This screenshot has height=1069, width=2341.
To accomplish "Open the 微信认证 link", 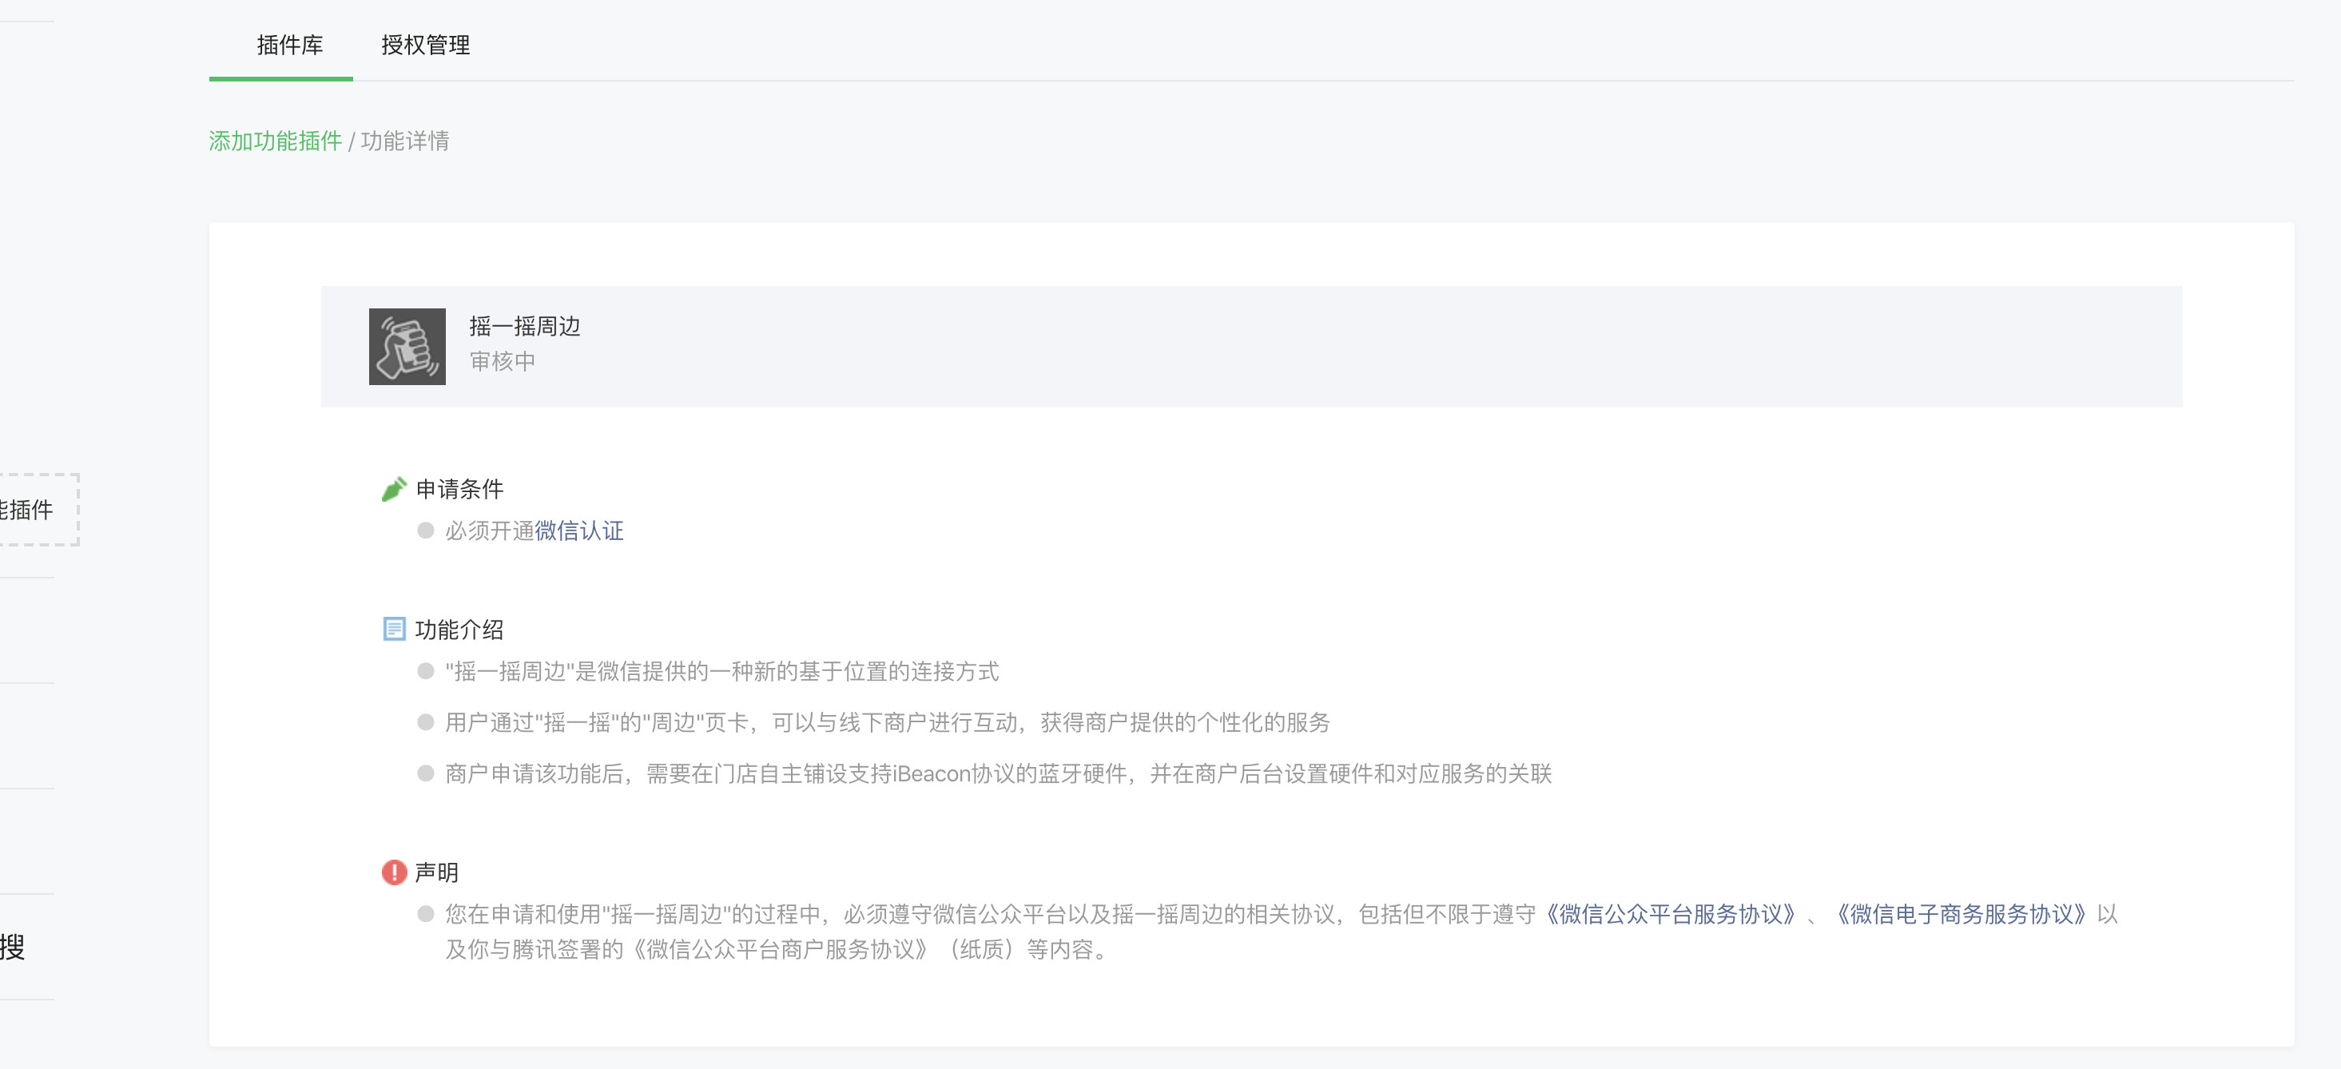I will 579,531.
